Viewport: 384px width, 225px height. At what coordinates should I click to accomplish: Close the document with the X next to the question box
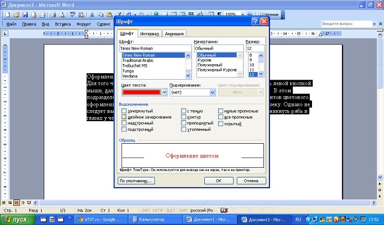[381, 24]
